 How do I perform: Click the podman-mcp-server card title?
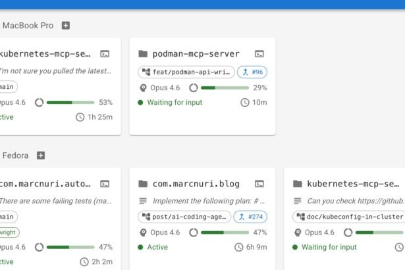click(x=196, y=54)
